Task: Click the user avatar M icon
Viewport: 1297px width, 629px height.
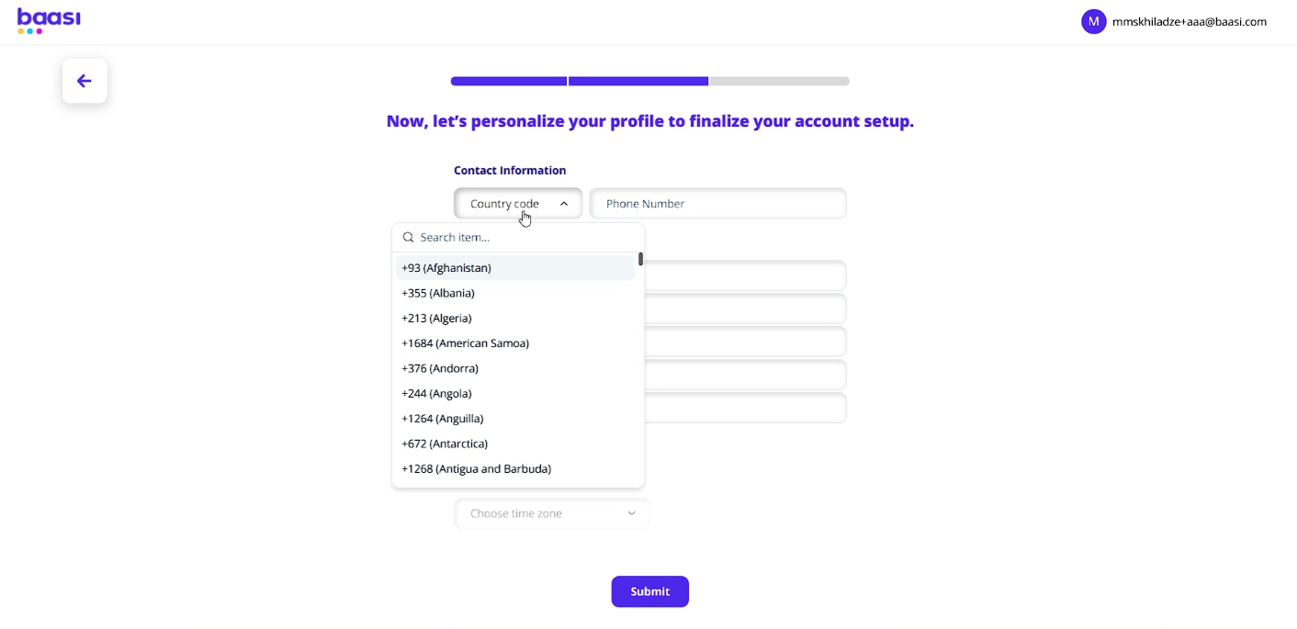Action: click(x=1093, y=21)
